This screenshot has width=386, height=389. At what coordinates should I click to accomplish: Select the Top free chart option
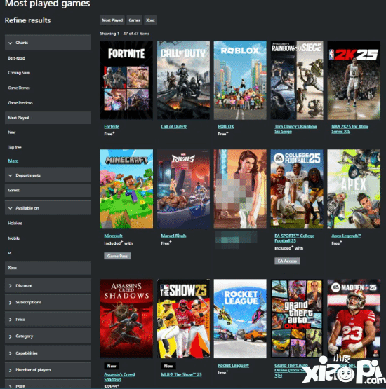15,147
